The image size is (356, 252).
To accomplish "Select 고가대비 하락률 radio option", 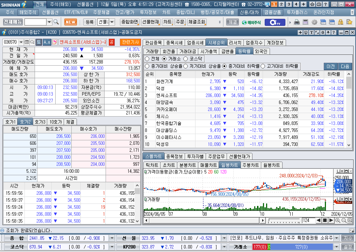I will (x=263, y=66).
